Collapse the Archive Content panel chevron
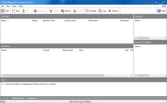167x103 pixels. tap(165, 42)
